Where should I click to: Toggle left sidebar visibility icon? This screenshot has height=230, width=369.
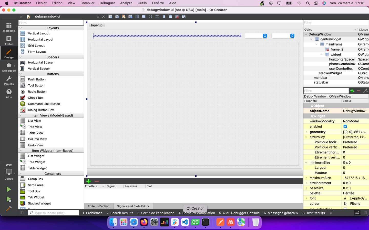pyautogui.click(x=22, y=213)
